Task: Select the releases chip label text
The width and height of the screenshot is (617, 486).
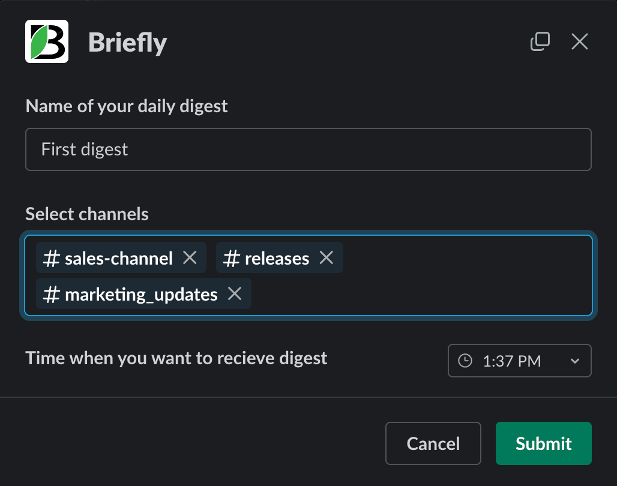Action: (277, 259)
